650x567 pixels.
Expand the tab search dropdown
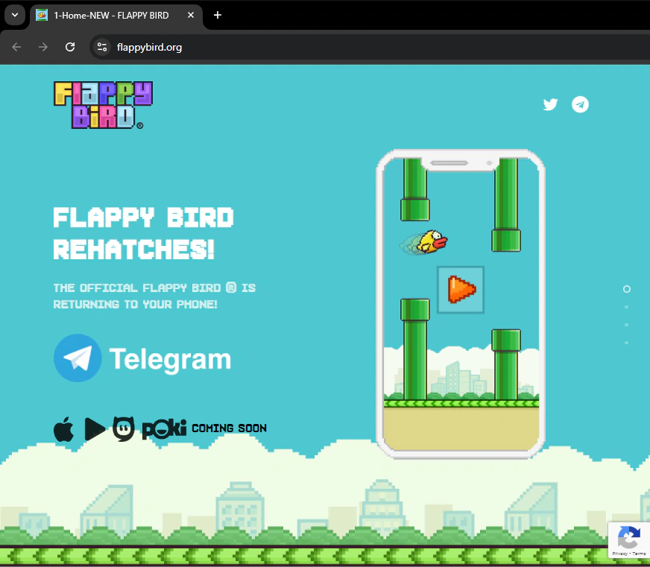[15, 16]
